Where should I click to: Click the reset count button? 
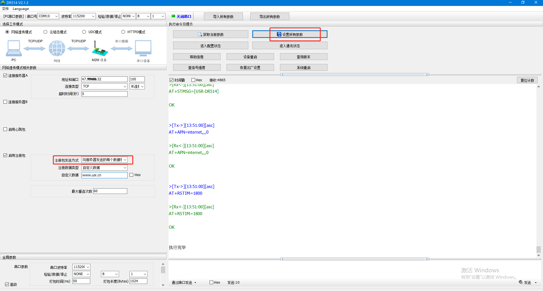[x=527, y=80]
